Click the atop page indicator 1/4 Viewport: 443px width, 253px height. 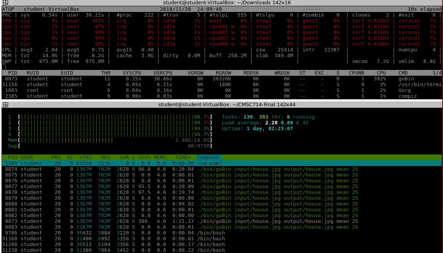437,73
